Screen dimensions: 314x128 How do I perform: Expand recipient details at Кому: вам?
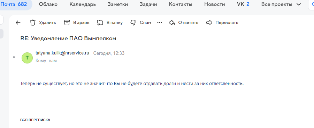46,61
